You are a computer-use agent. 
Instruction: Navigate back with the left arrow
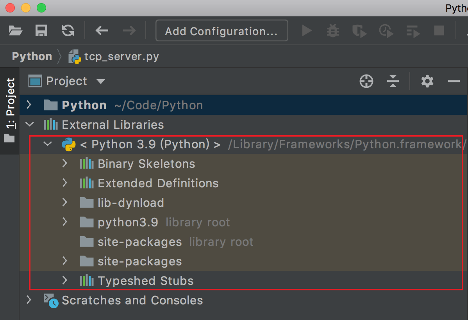102,30
